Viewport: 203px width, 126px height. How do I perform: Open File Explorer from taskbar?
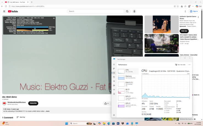(x=104, y=124)
